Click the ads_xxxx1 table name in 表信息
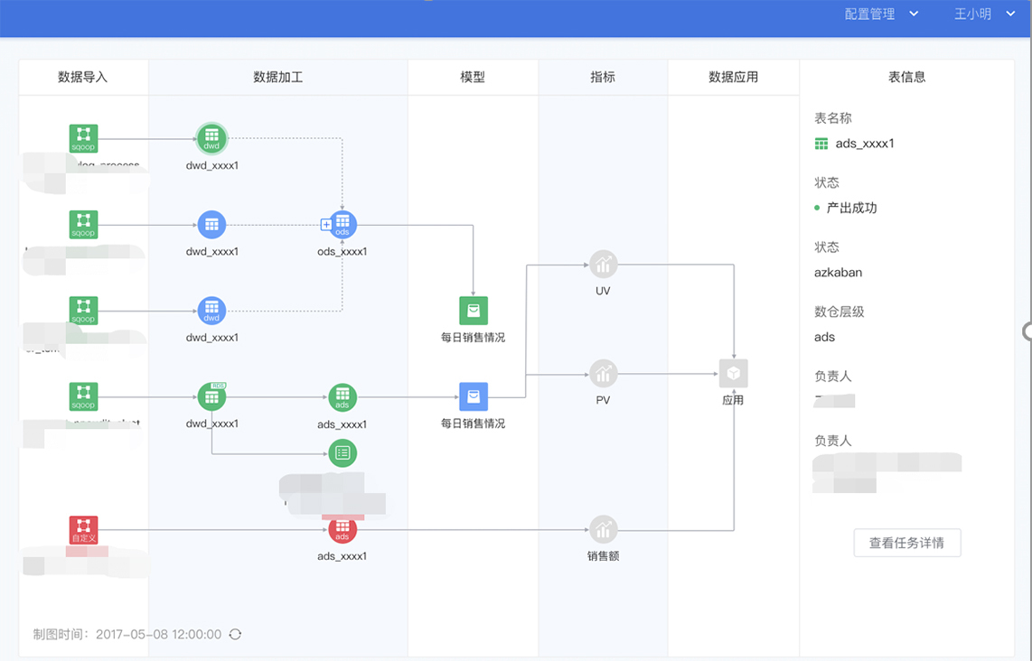Screen dimensions: 1032x661 point(864,144)
